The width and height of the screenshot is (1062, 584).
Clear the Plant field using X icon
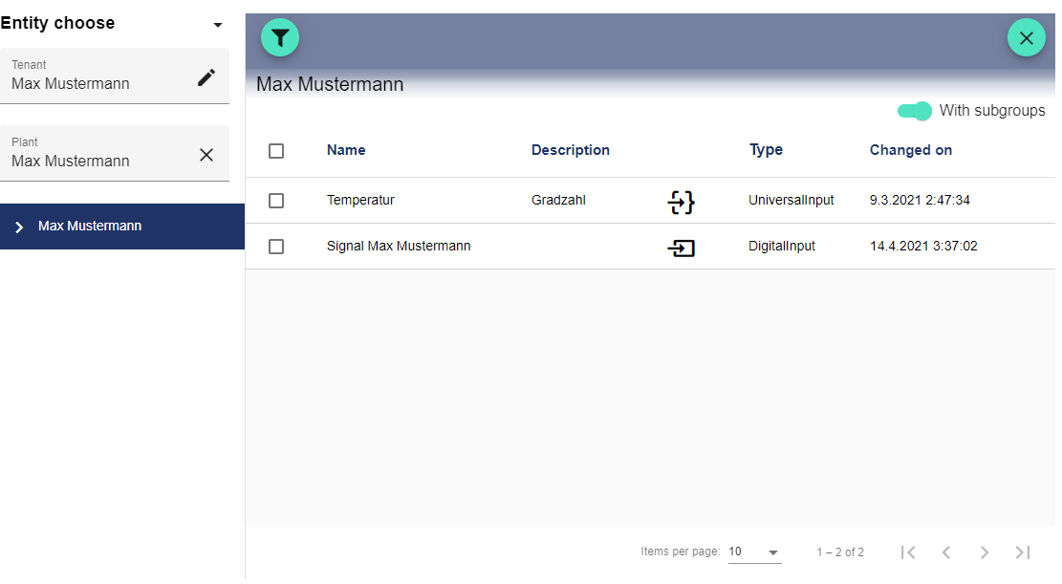click(x=206, y=155)
